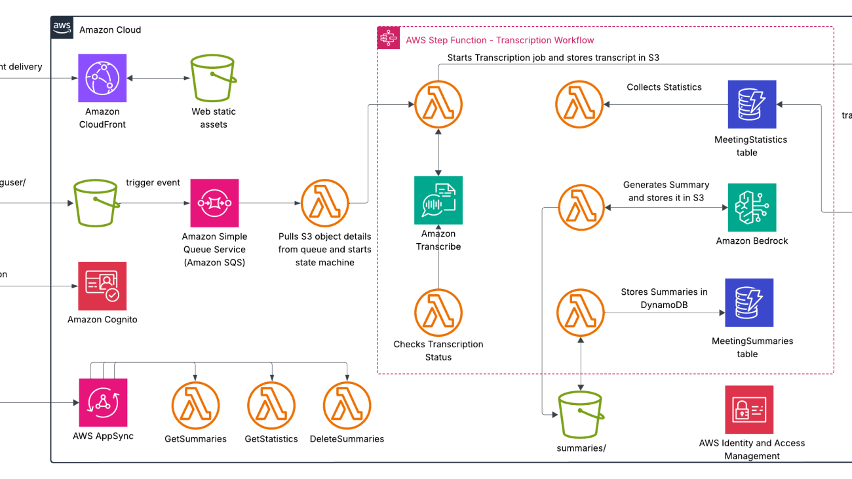This screenshot has width=852, height=479.
Task: Click the DeleteSummaries Lambda icon
Action: point(347,405)
